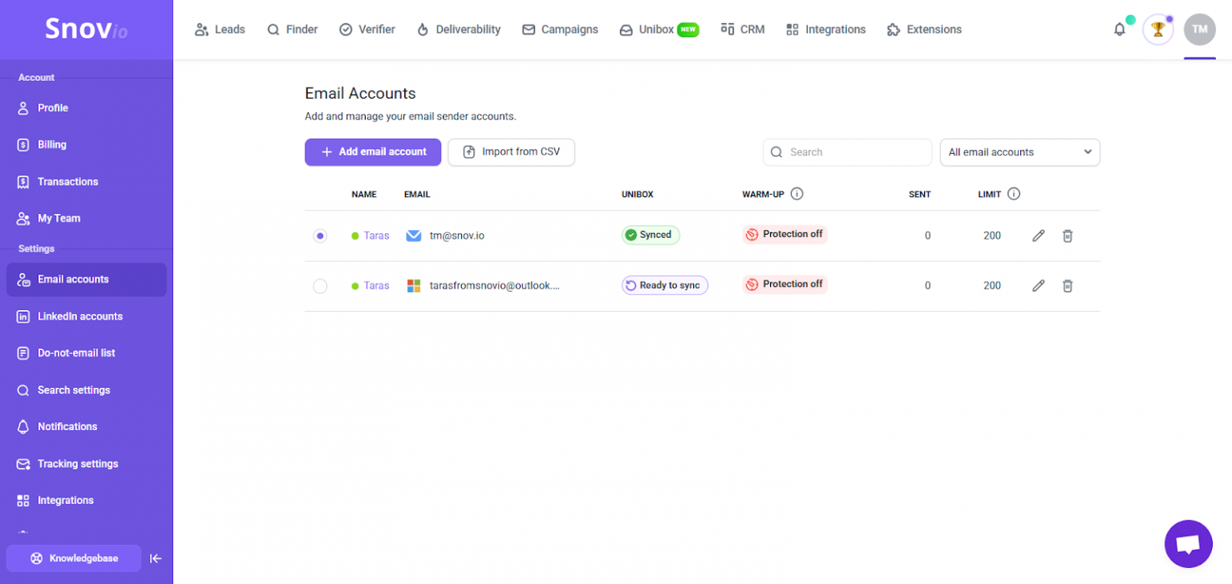Click the magnifier icon in Search field
Image resolution: width=1232 pixels, height=584 pixels.
tap(776, 152)
